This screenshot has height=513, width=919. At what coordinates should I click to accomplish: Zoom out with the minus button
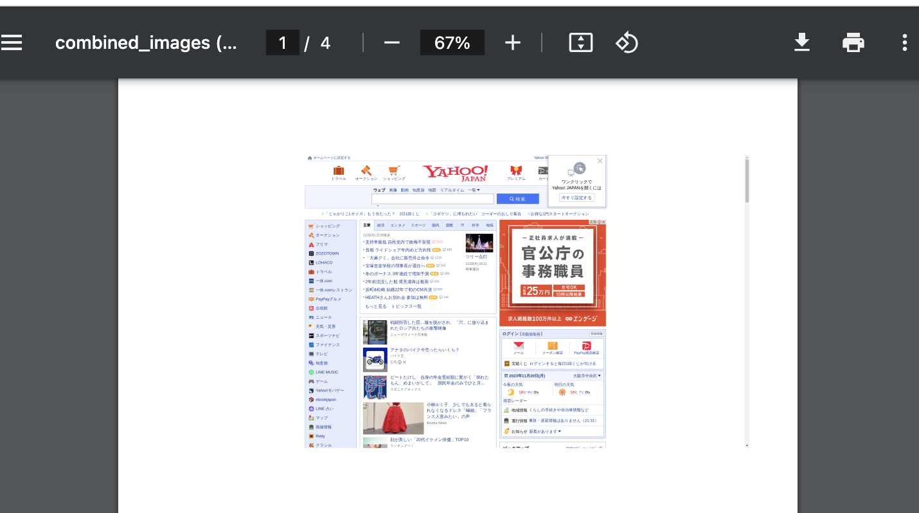(x=392, y=43)
